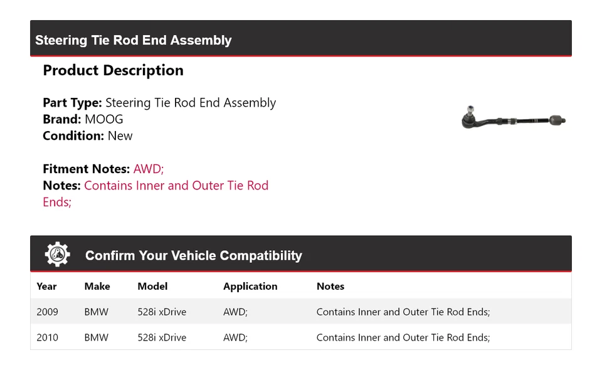Click 528i xDrive in the 2009 row
602x370 pixels.
pos(162,312)
